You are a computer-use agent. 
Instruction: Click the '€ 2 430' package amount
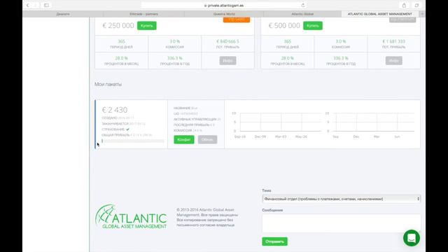pyautogui.click(x=115, y=110)
